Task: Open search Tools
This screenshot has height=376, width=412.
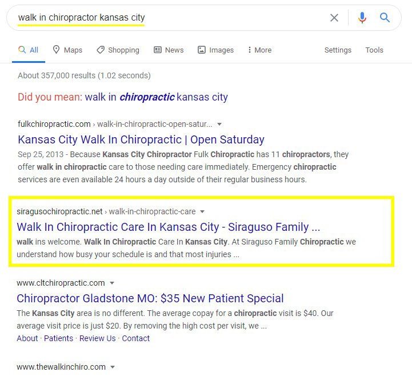Action: point(374,50)
